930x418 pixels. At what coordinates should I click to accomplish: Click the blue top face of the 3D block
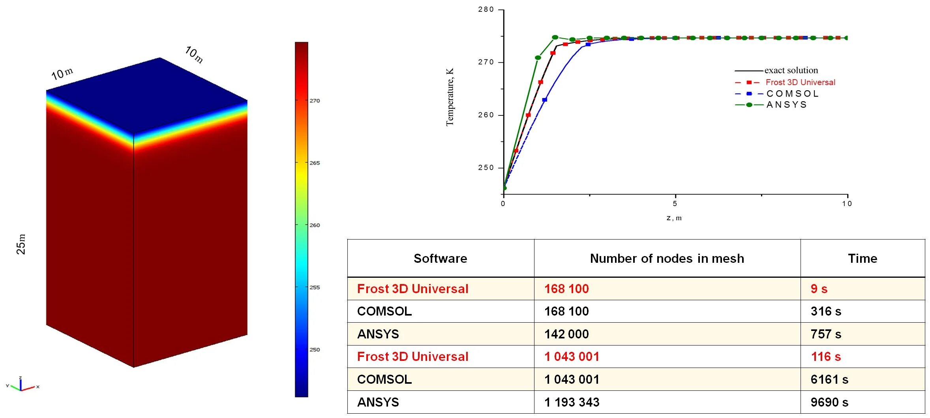pos(147,96)
